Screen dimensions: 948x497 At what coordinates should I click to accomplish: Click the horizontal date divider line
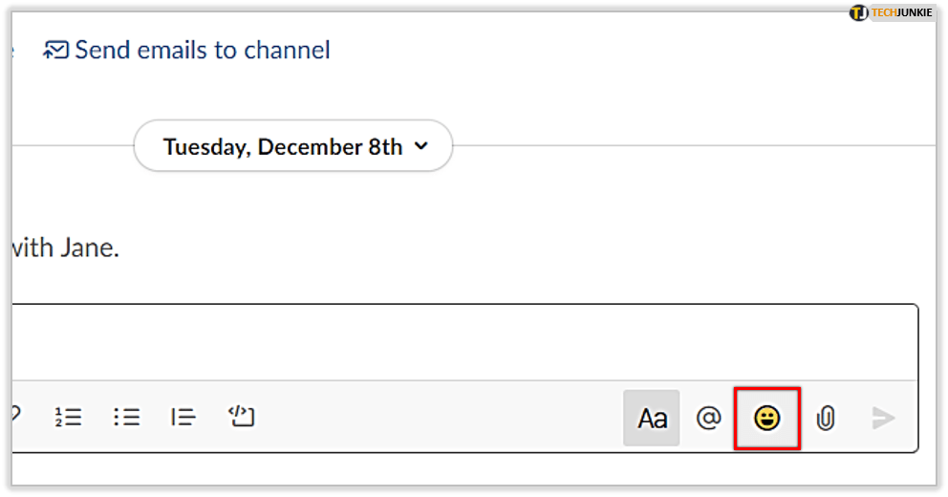pos(688,146)
